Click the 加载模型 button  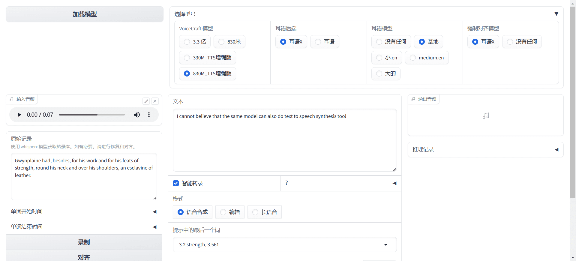point(85,14)
